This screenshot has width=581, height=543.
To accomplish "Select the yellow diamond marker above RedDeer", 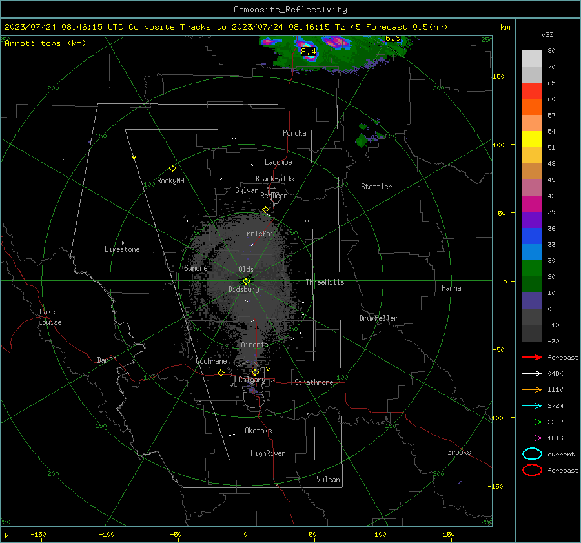I will pos(265,209).
